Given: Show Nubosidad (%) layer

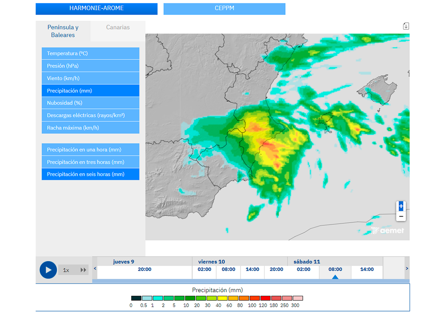Looking at the screenshot, I should (x=91, y=103).
